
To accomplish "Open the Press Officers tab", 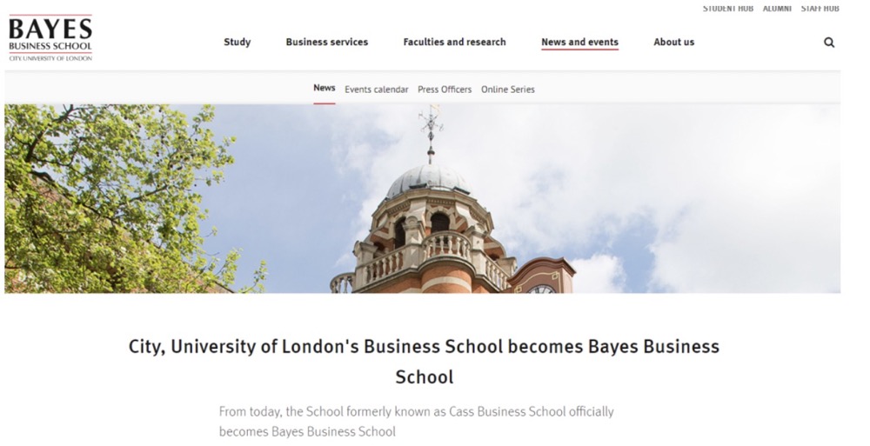I will [445, 90].
